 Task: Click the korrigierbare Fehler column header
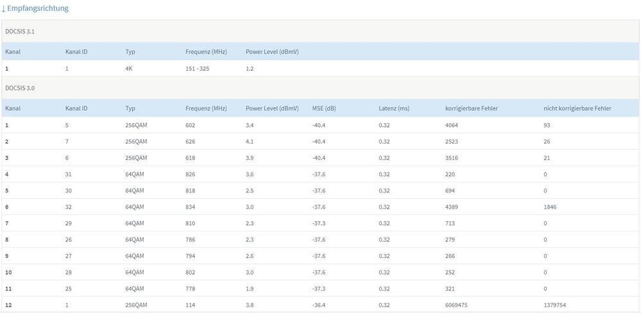(x=471, y=108)
